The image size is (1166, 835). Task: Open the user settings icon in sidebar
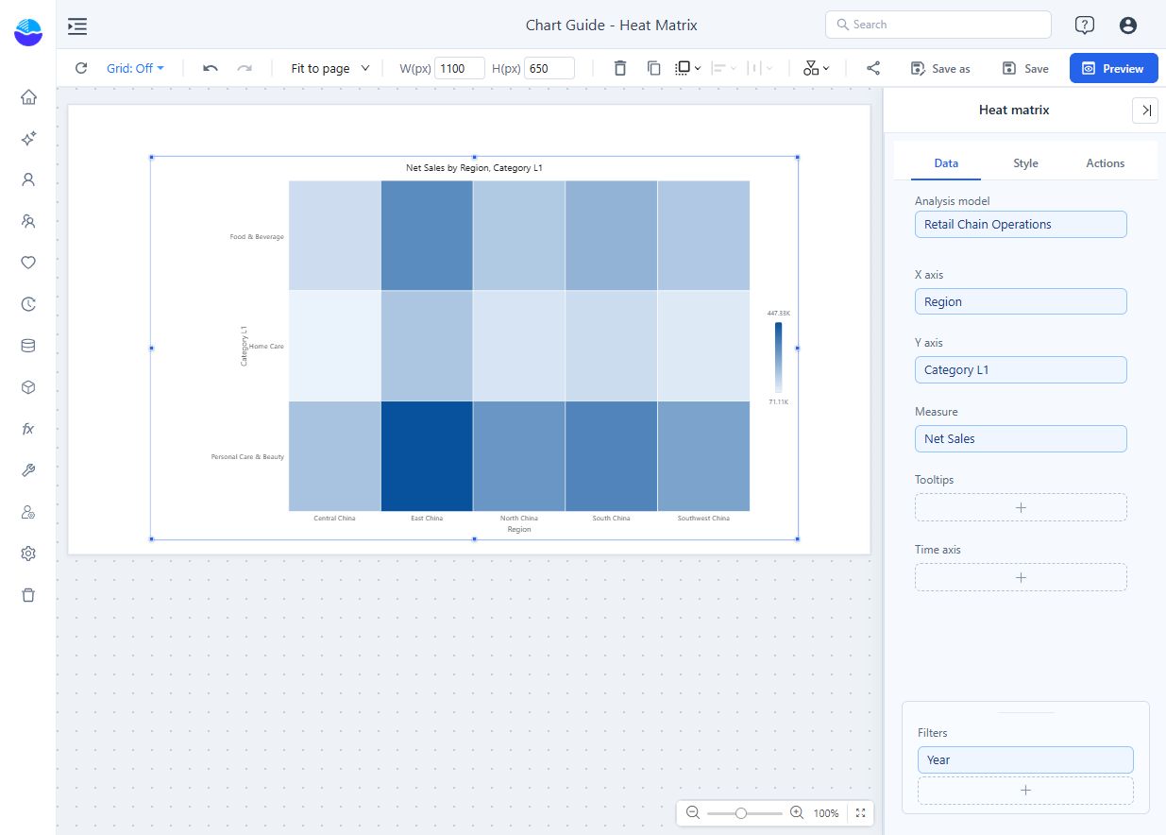[28, 512]
